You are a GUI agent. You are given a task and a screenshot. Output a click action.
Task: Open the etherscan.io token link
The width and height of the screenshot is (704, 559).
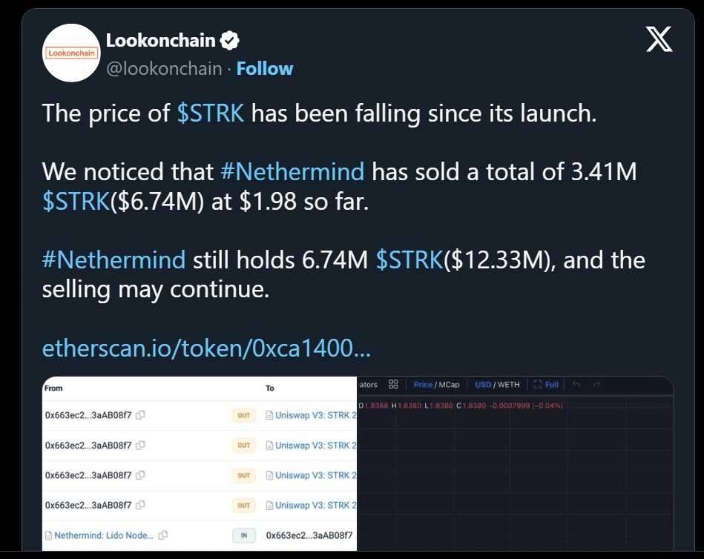tap(207, 348)
